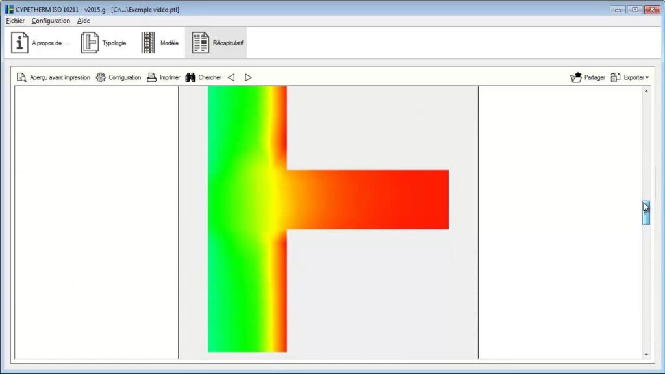This screenshot has width=665, height=374.
Task: Select the Typologie step icon
Action: [90, 43]
